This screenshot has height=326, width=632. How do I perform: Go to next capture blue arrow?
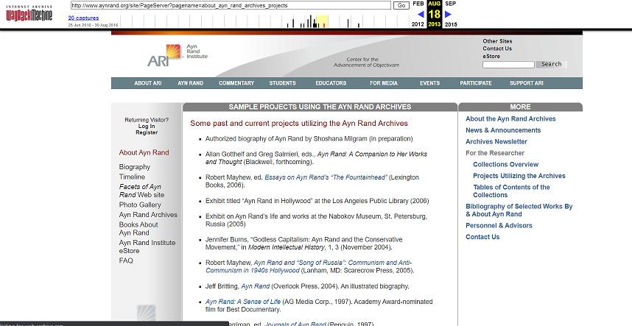point(448,14)
